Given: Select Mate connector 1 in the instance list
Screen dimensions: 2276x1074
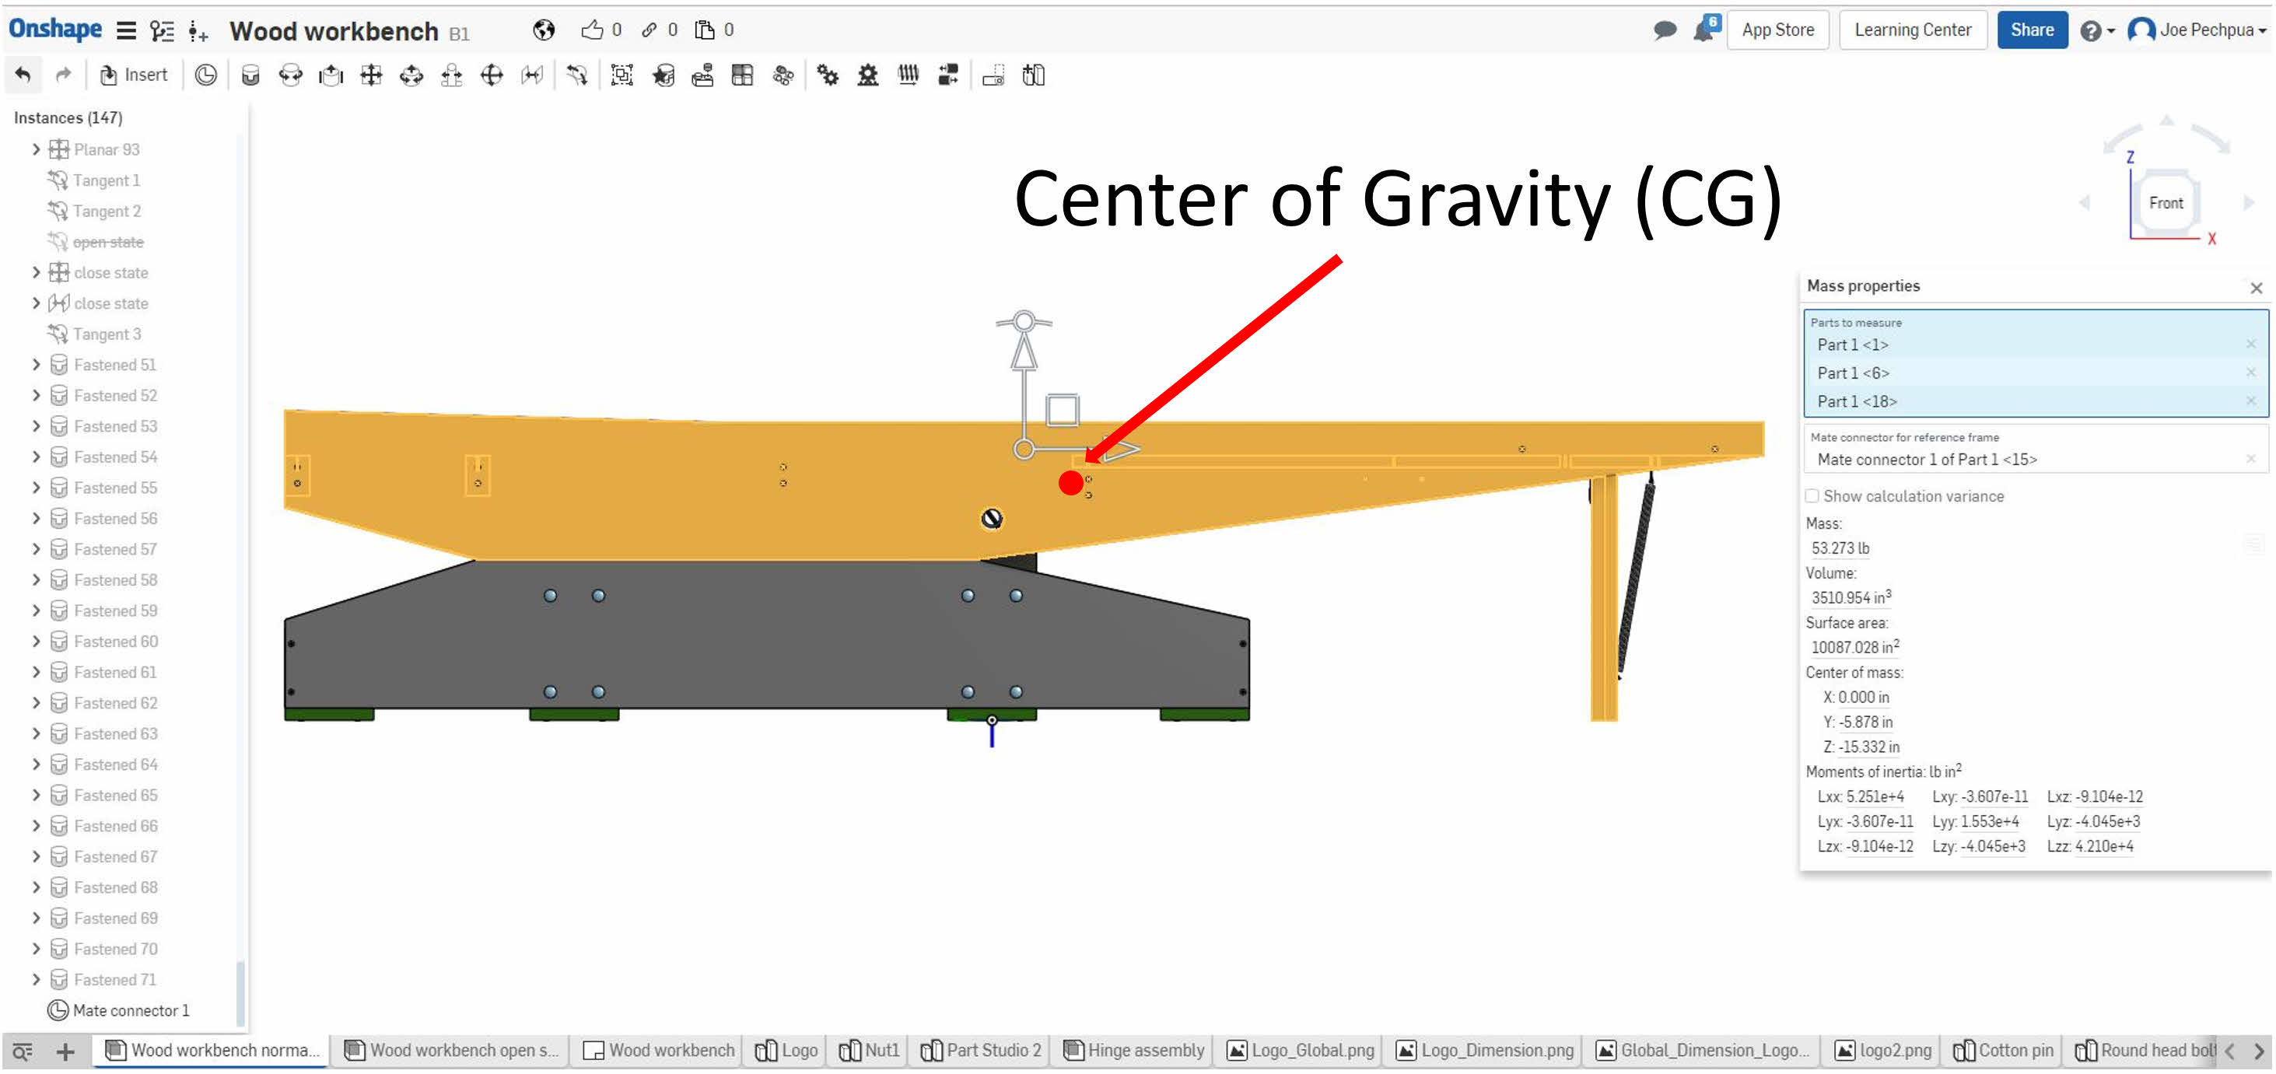Looking at the screenshot, I should point(131,1010).
